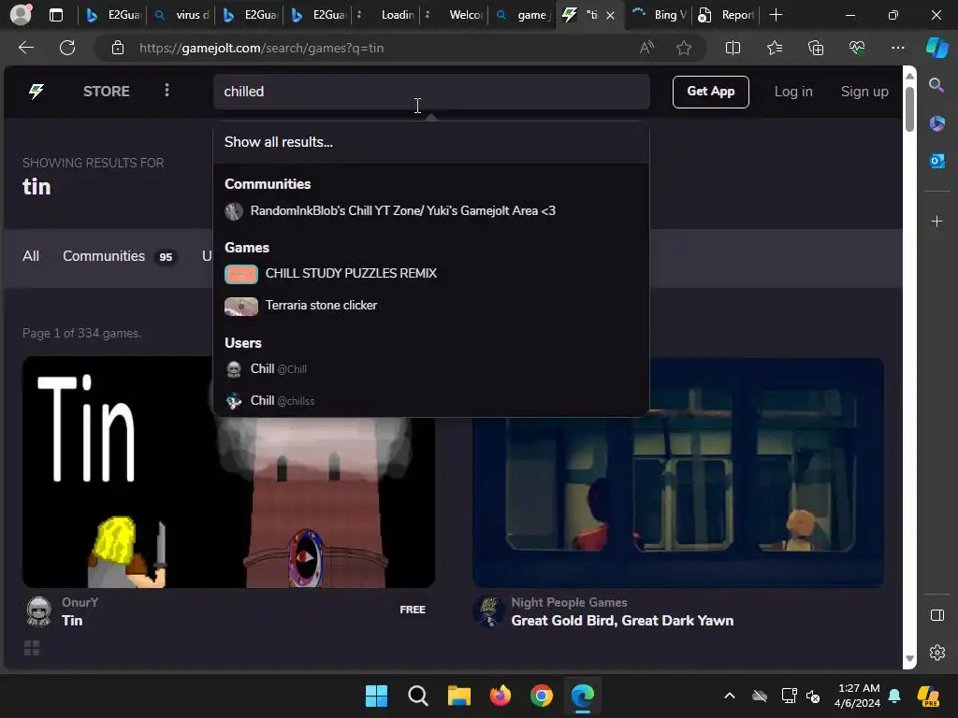Open a new browser tab

pyautogui.click(x=776, y=15)
